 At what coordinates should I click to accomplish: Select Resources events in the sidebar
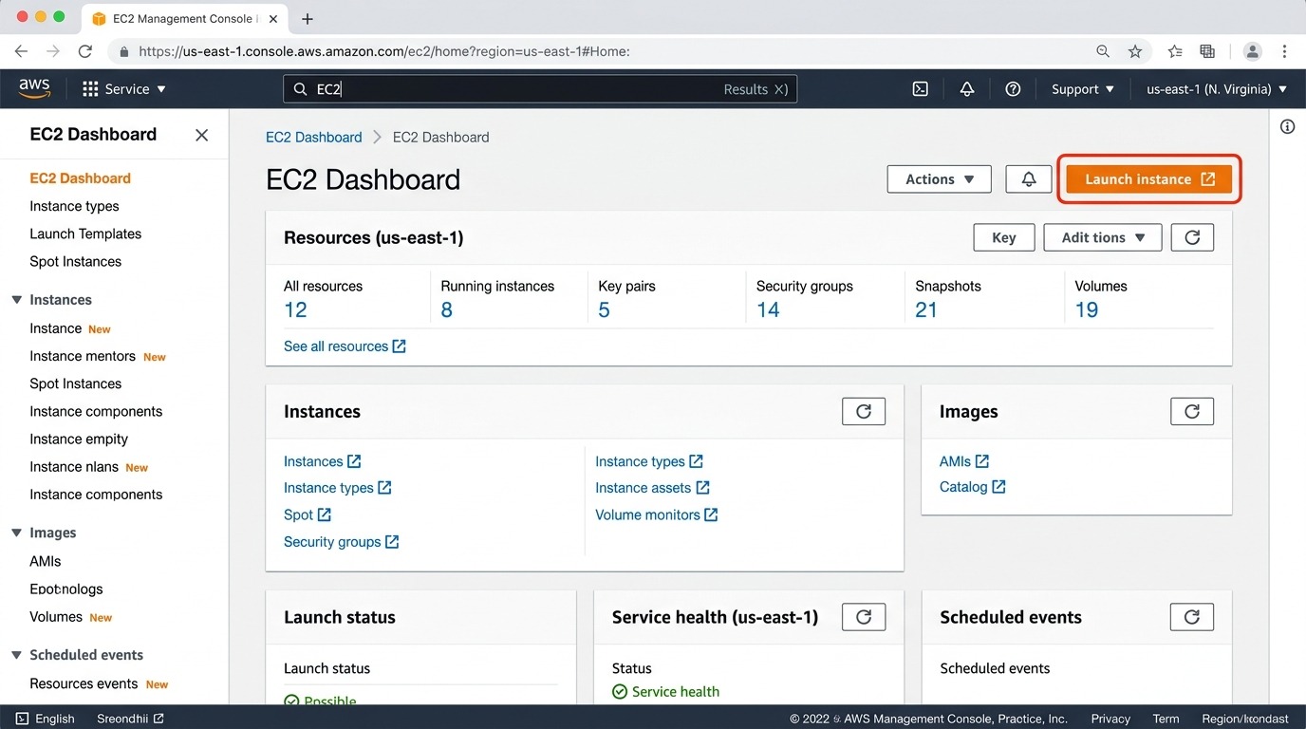pyautogui.click(x=84, y=683)
